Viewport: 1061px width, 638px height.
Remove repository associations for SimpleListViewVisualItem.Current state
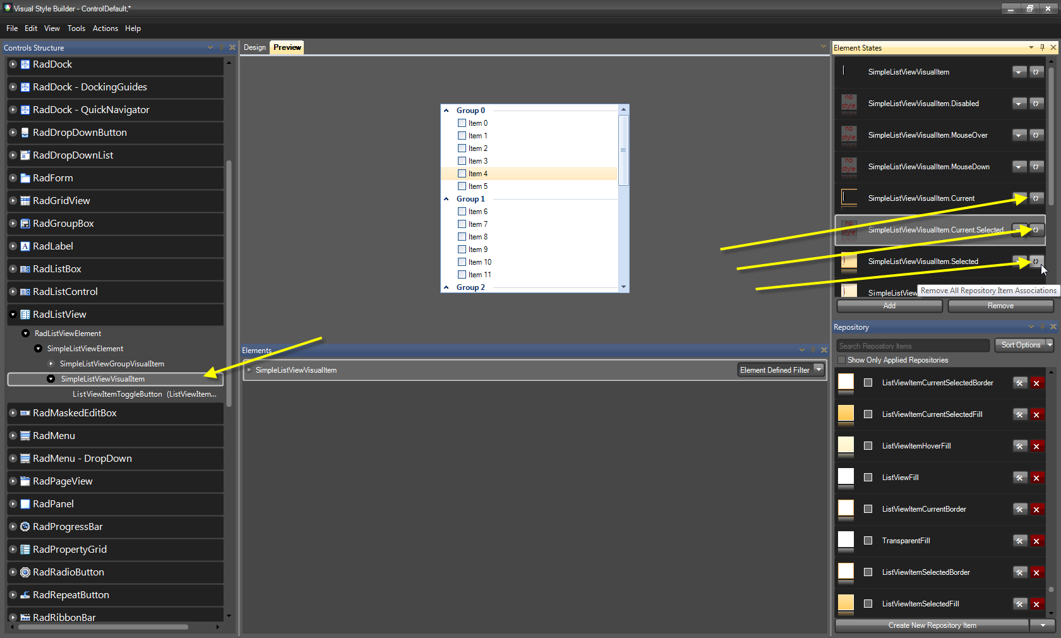click(1036, 198)
